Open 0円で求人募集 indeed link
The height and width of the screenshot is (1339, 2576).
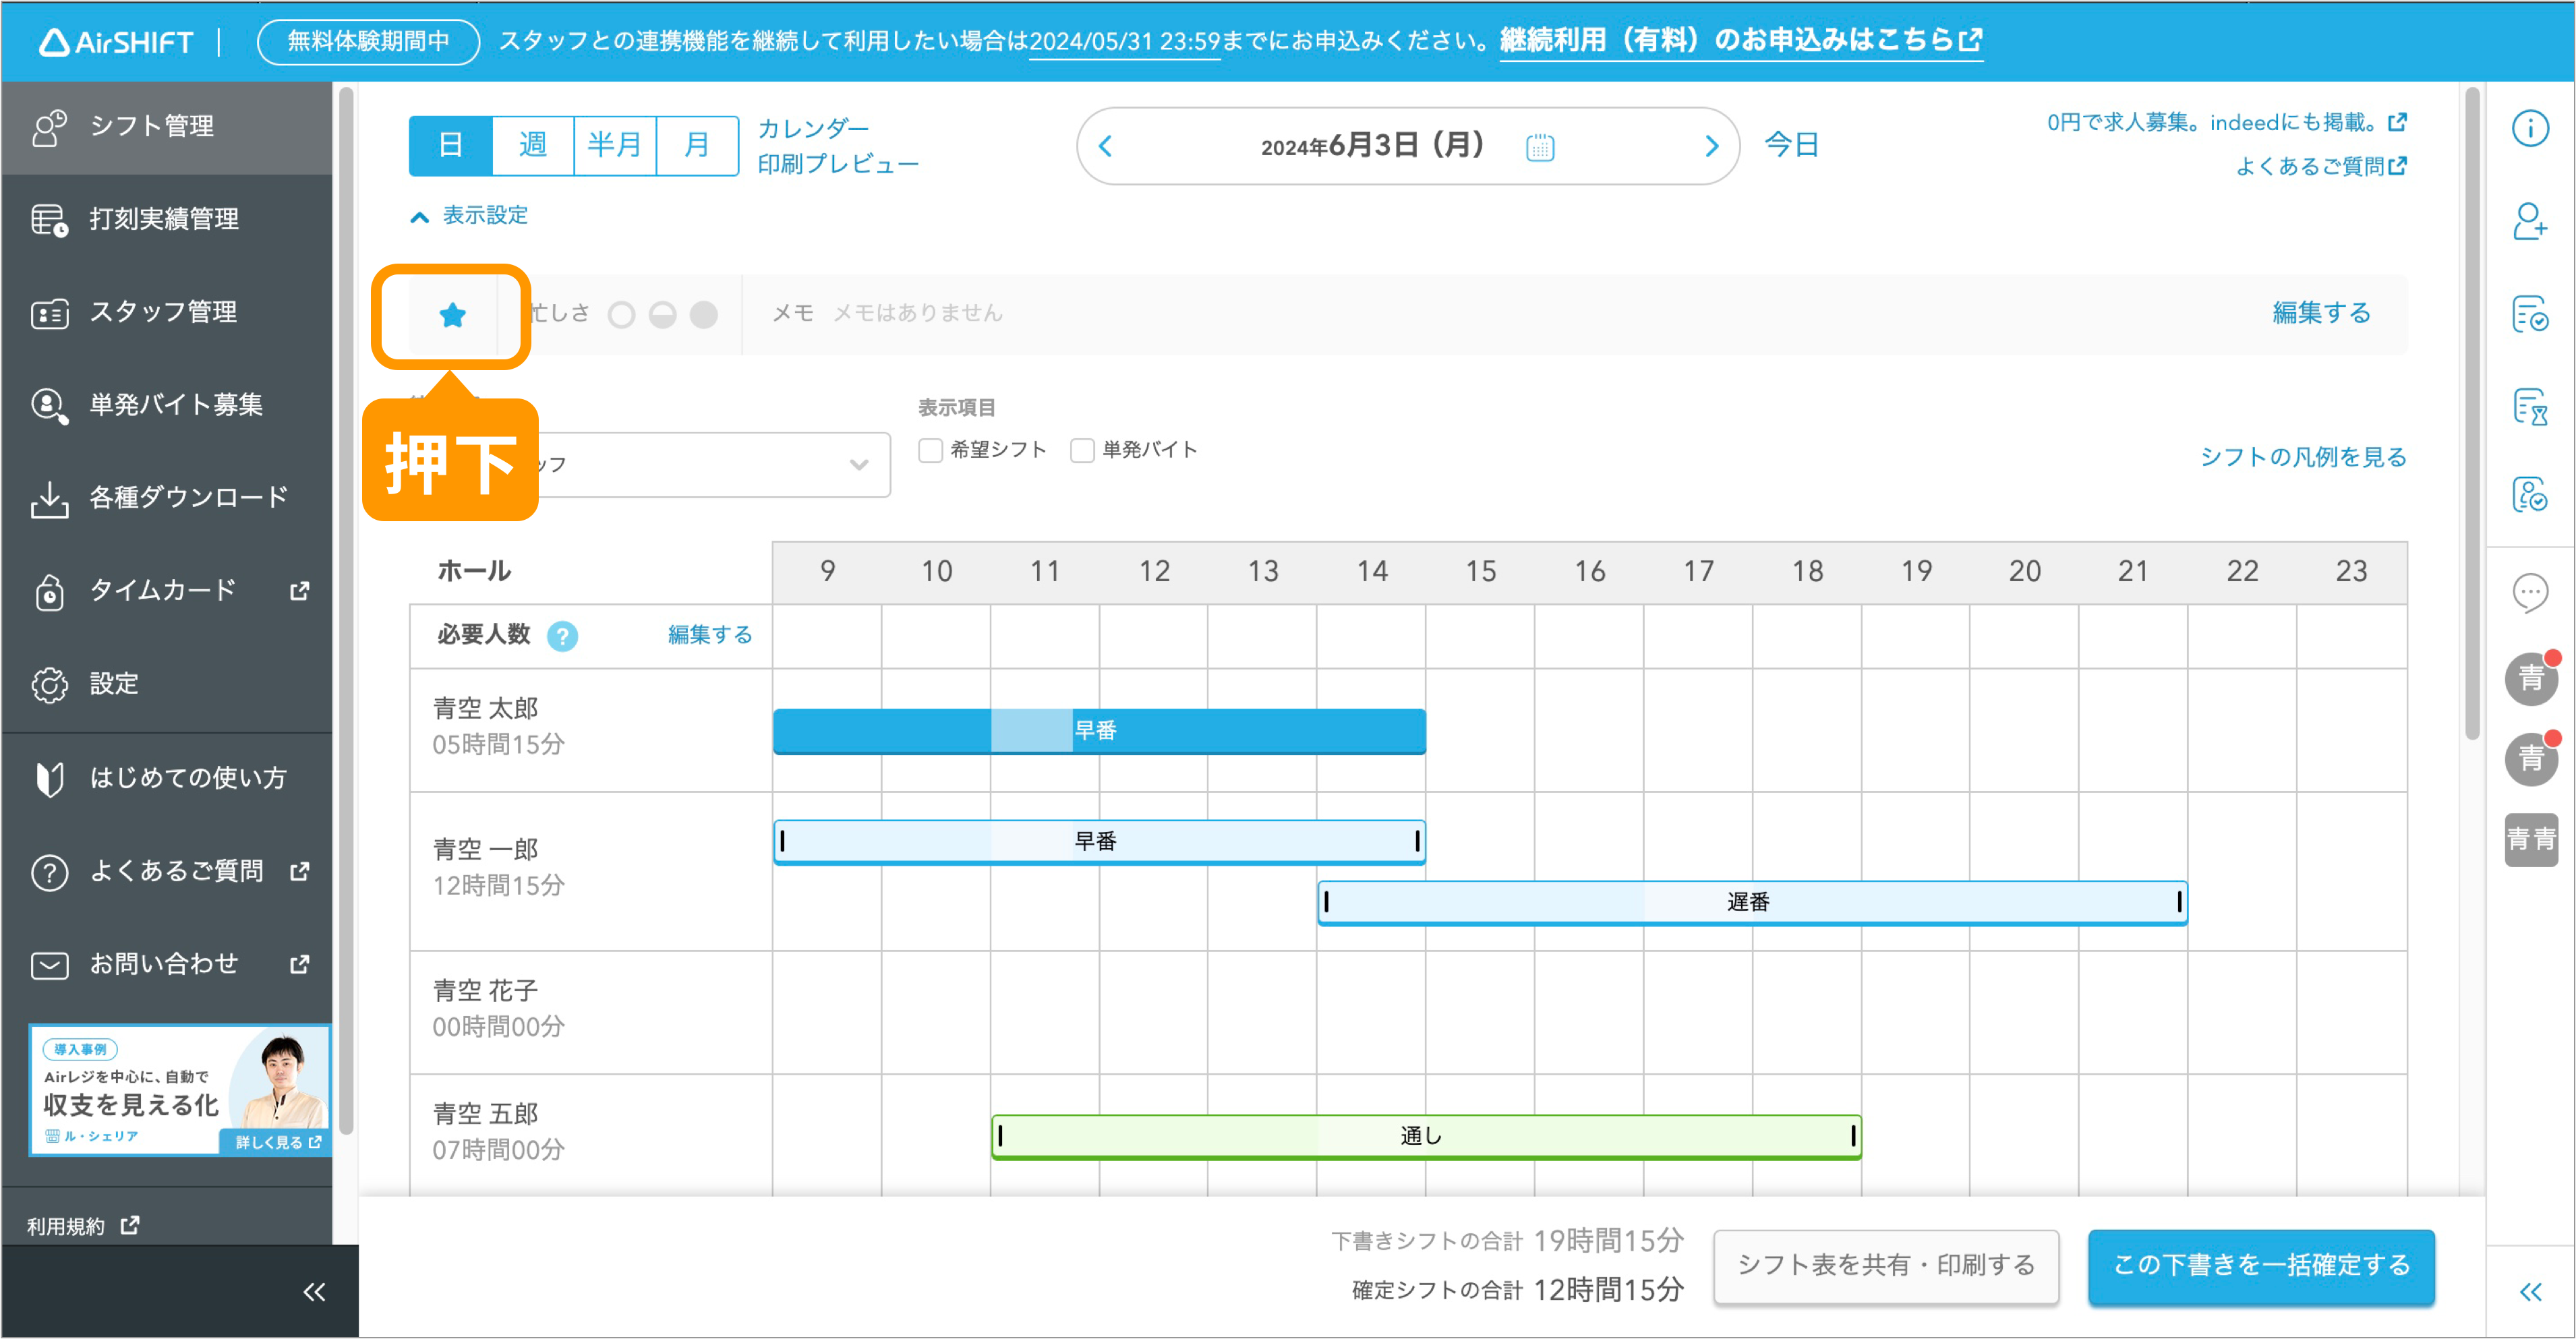[2227, 123]
